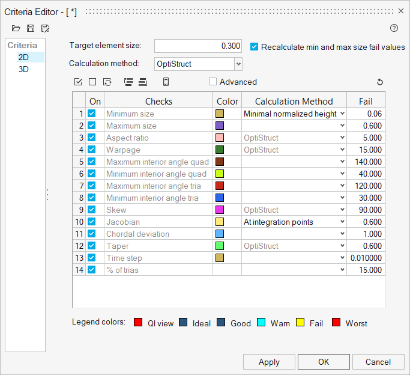Viewport: 410px width, 375px height.
Task: Select the 2D criteria item
Action: (23, 57)
